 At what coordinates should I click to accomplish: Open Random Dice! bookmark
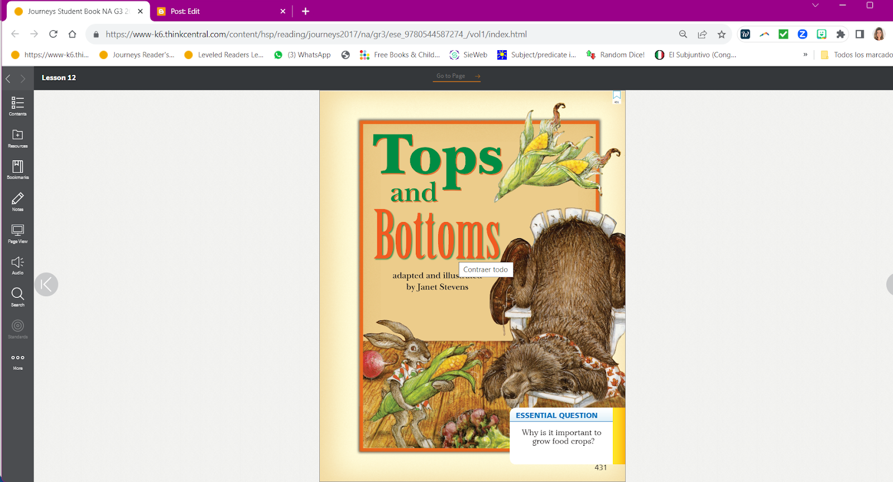pyautogui.click(x=616, y=55)
